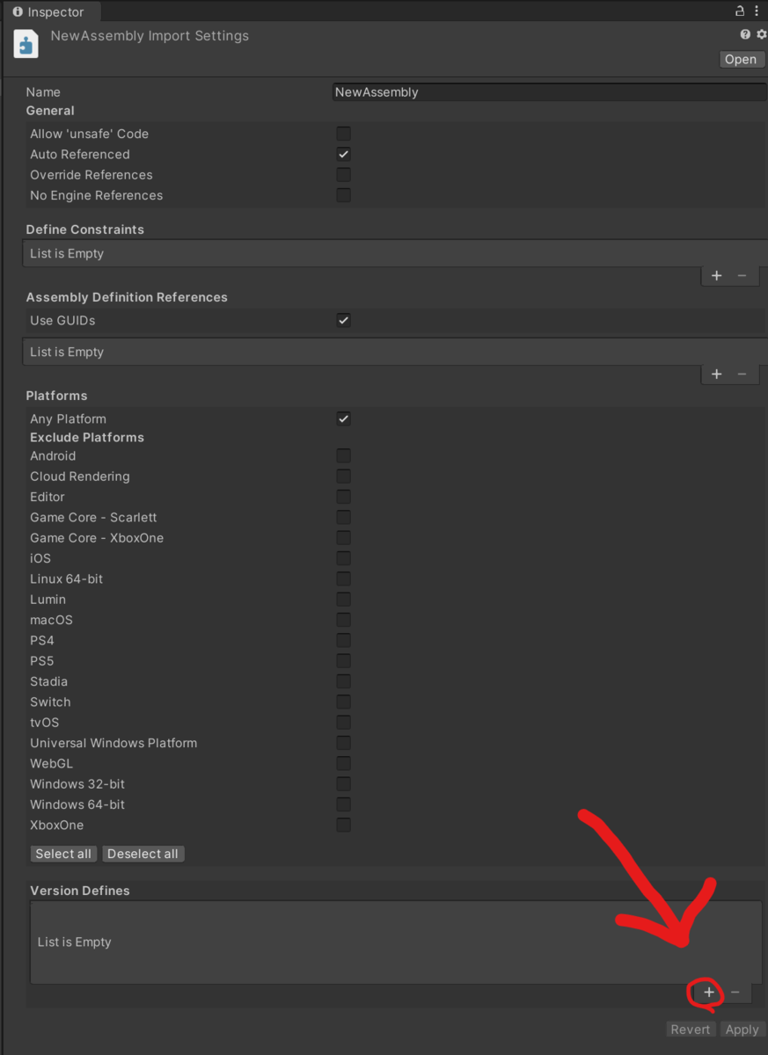Select all exclude platforms
Viewport: 768px width, 1055px height.
tap(62, 853)
